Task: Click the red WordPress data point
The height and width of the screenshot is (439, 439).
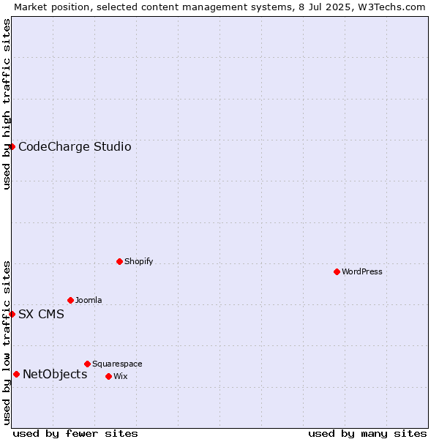Action: tap(337, 271)
